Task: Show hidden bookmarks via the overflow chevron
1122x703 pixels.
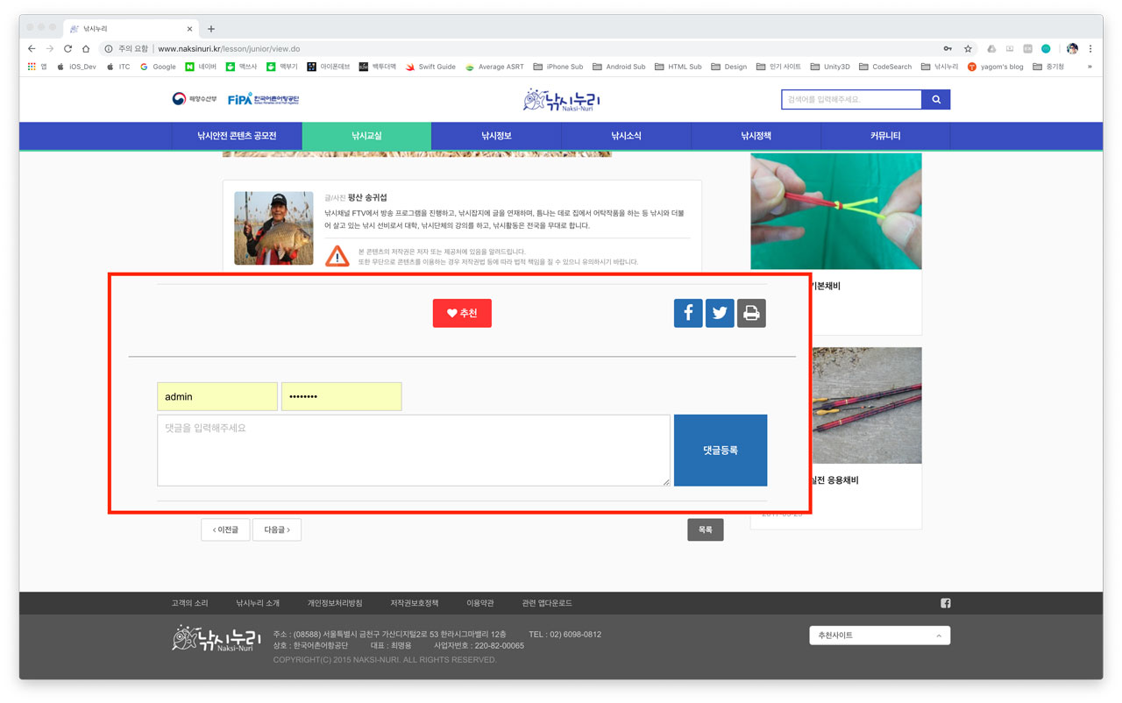Action: click(x=1090, y=67)
